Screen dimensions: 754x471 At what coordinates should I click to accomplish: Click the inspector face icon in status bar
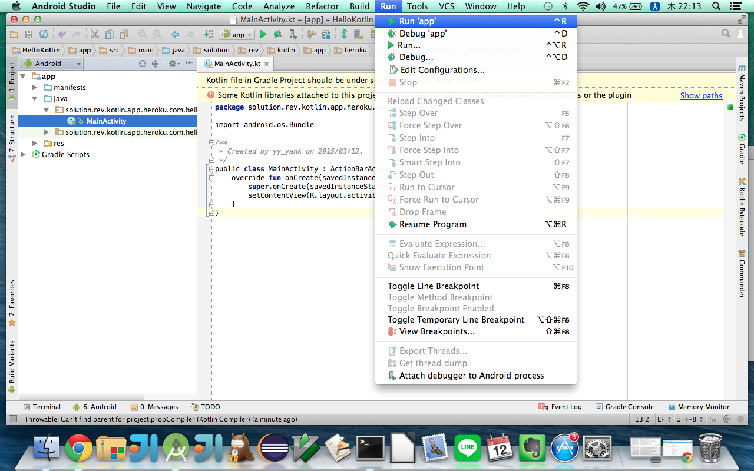[726, 420]
